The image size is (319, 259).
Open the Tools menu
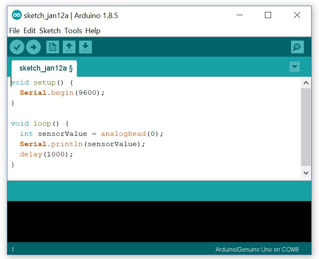click(73, 31)
